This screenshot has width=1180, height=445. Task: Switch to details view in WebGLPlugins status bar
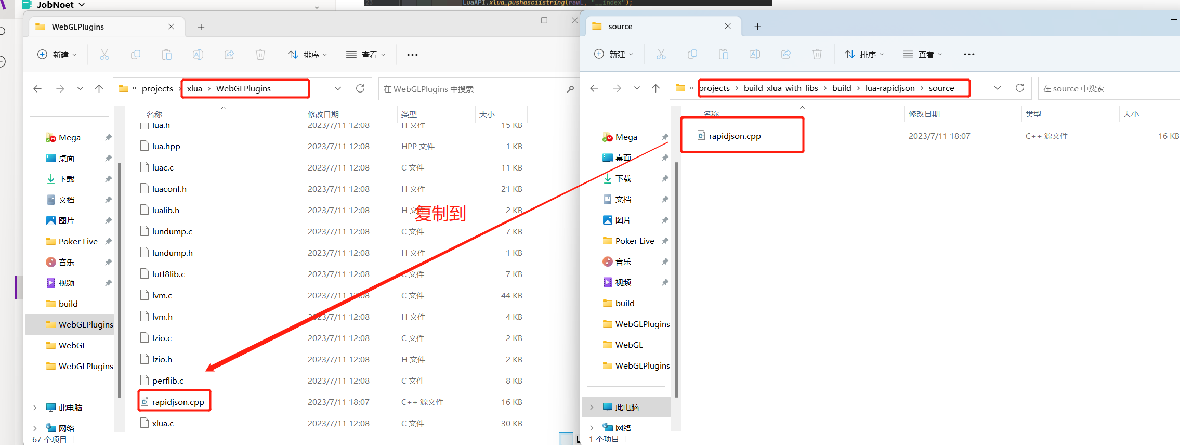pyautogui.click(x=567, y=440)
